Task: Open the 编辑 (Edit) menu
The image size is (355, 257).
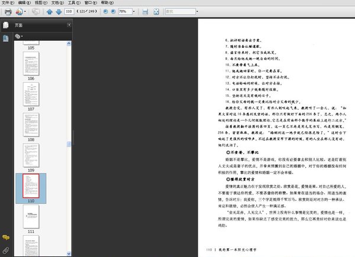Action: [24, 3]
